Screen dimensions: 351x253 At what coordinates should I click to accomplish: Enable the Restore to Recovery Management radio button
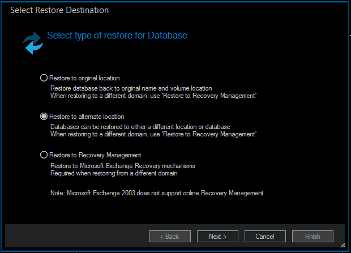click(x=44, y=155)
